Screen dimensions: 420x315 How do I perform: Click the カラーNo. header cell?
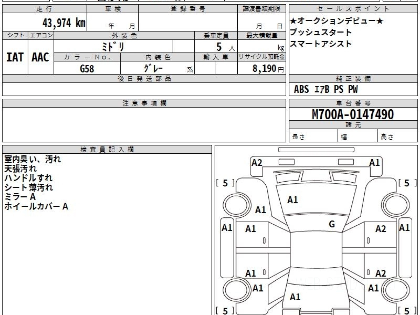[87, 57]
